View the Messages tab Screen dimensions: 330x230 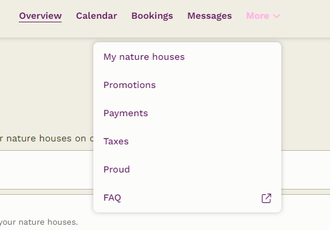click(x=210, y=16)
